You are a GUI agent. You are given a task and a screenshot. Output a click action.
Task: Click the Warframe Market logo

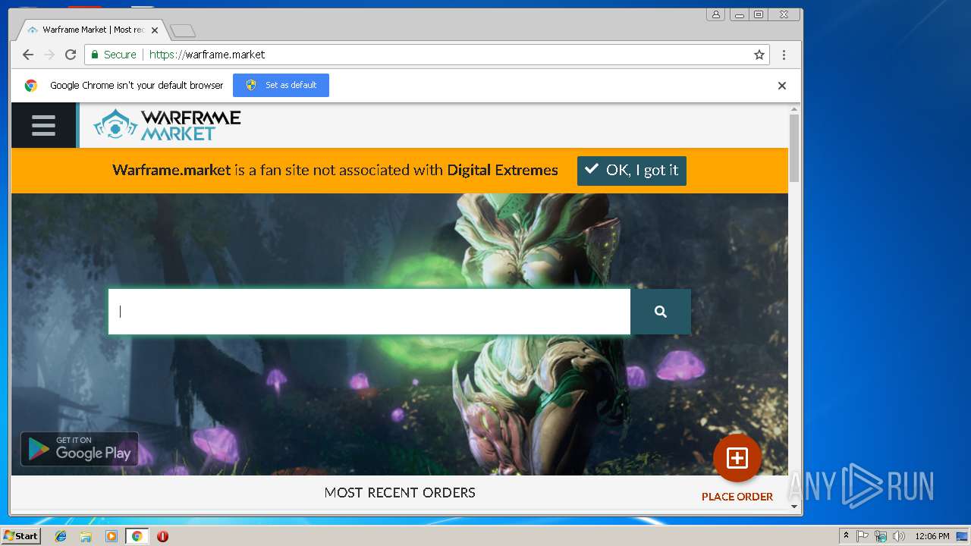click(x=167, y=125)
